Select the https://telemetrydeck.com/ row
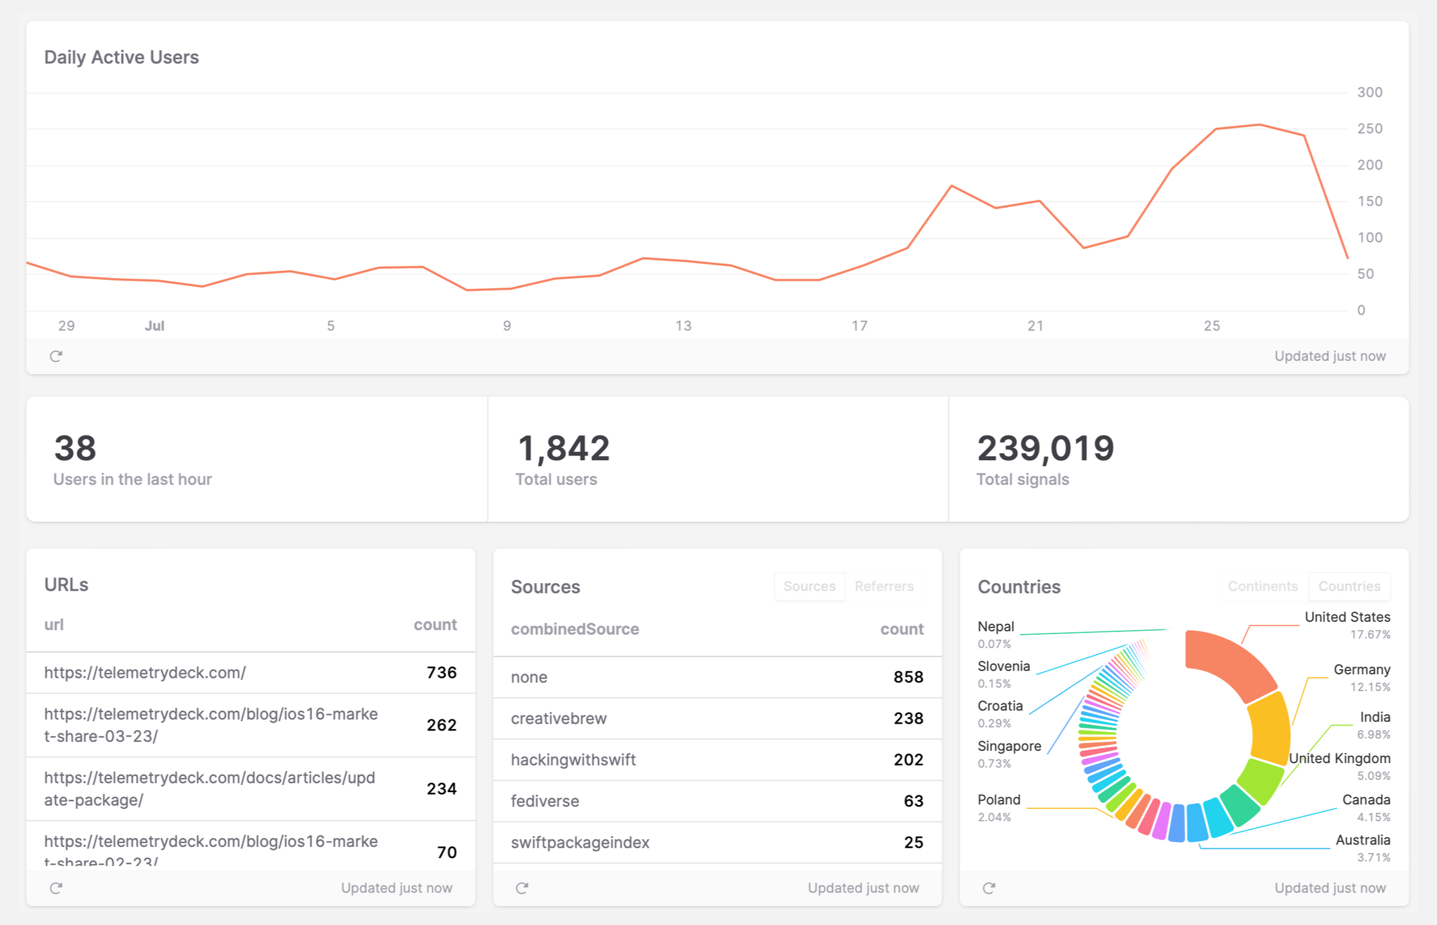This screenshot has height=925, width=1437. click(x=251, y=673)
